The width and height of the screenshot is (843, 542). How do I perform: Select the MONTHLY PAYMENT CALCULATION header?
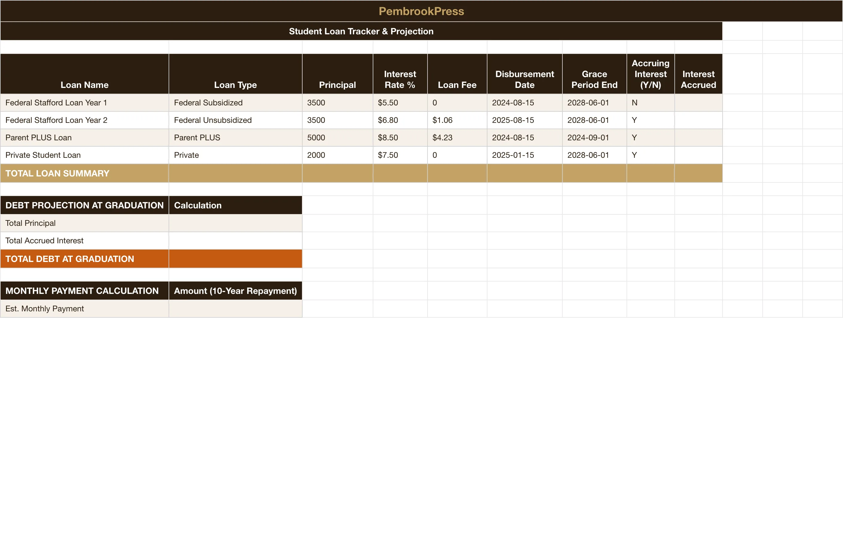(84, 291)
